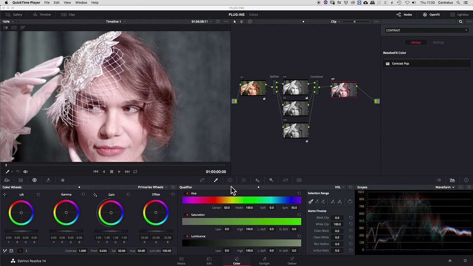Screen dimensions: 473x266
Task: Open the Lightbox view
Action: [460, 14]
